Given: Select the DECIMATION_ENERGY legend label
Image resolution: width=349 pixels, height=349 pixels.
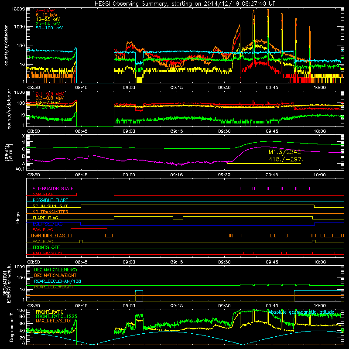Looking at the screenshot, I should (56, 270).
